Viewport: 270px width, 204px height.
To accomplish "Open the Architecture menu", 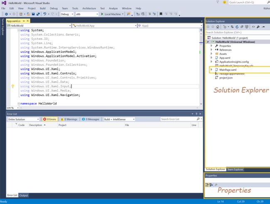I will (89, 8).
